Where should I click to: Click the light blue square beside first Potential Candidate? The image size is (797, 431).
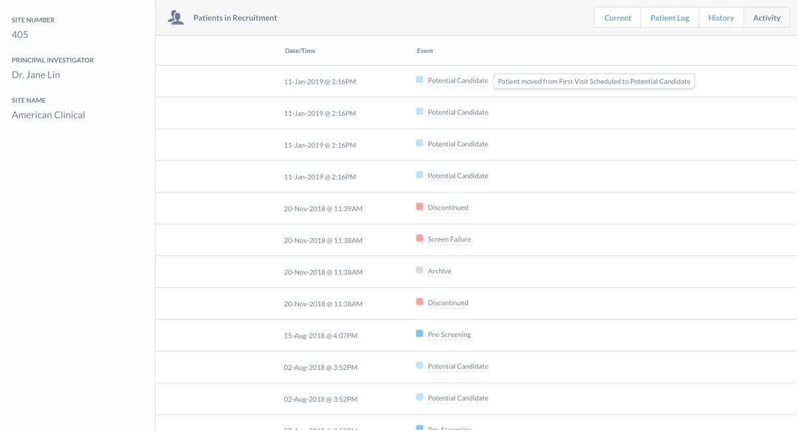[419, 80]
